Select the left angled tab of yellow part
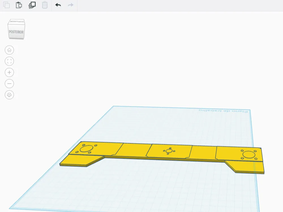Screen dimensions: 283x212 pyautogui.click(x=82, y=160)
